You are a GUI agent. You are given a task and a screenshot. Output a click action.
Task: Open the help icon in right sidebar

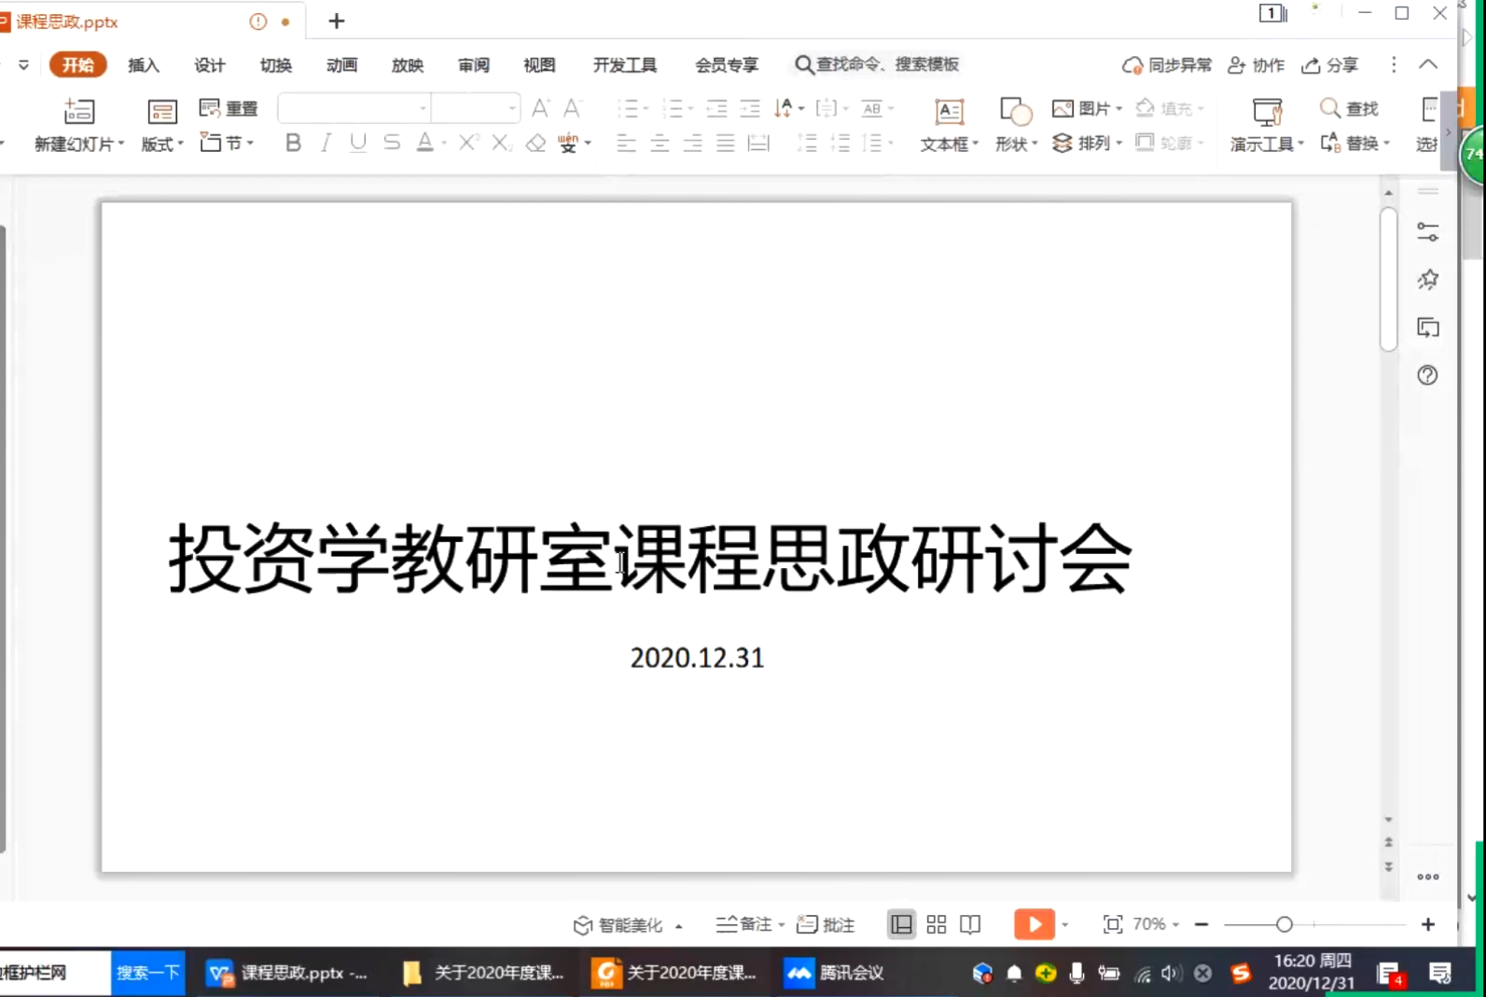pos(1427,375)
